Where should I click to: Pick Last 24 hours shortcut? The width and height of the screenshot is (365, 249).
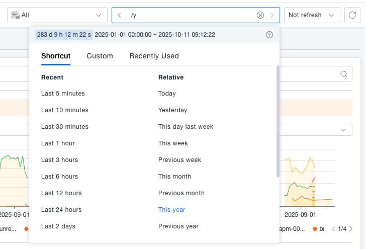tap(61, 210)
